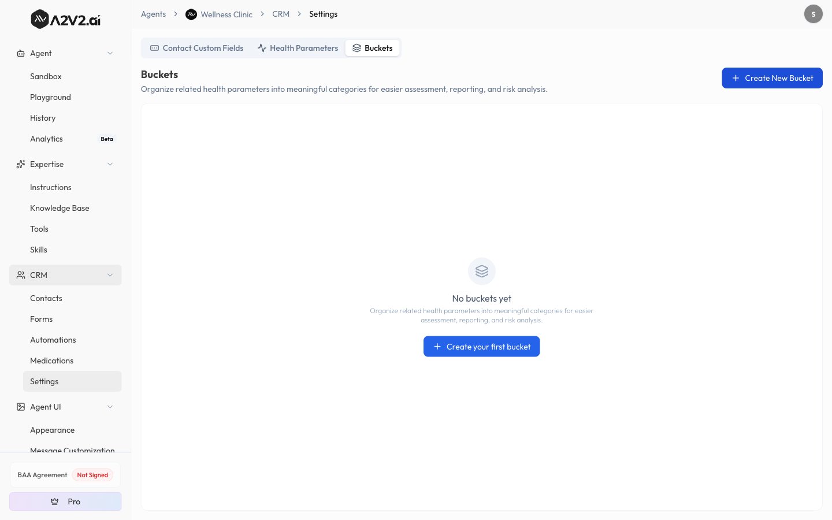Open Contacts in sidebar
Screen dimensions: 832x520
point(72,298)
